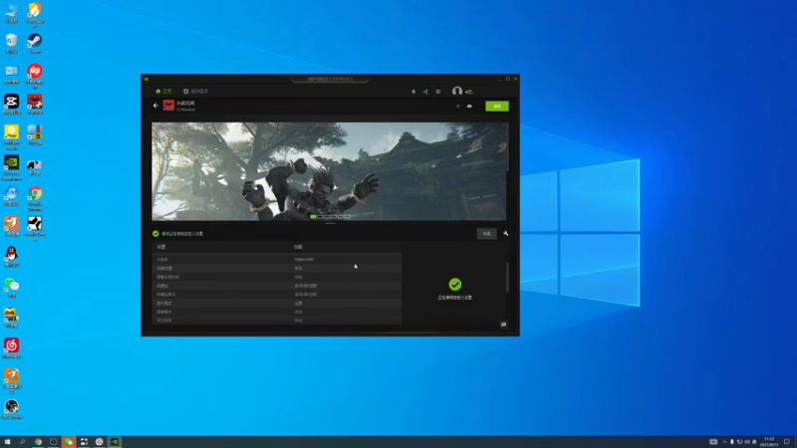The image size is (797, 448).
Task: Open GeForce Experience desktop shortcut
Action: pos(12,168)
